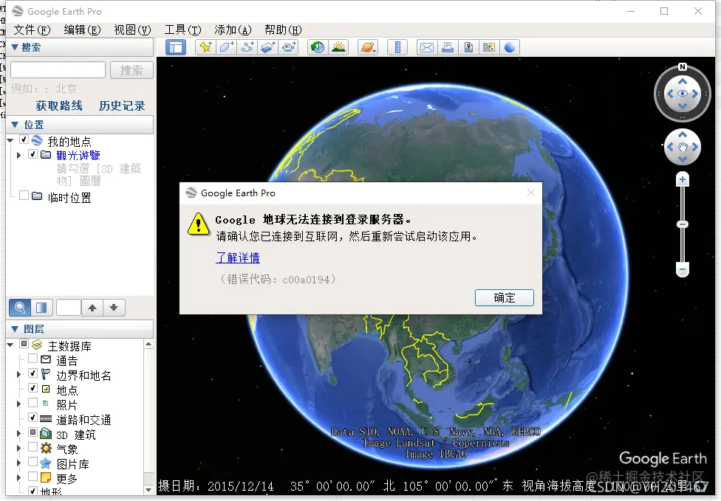
Task: Click the warning icon in the dialog
Action: pyautogui.click(x=199, y=224)
